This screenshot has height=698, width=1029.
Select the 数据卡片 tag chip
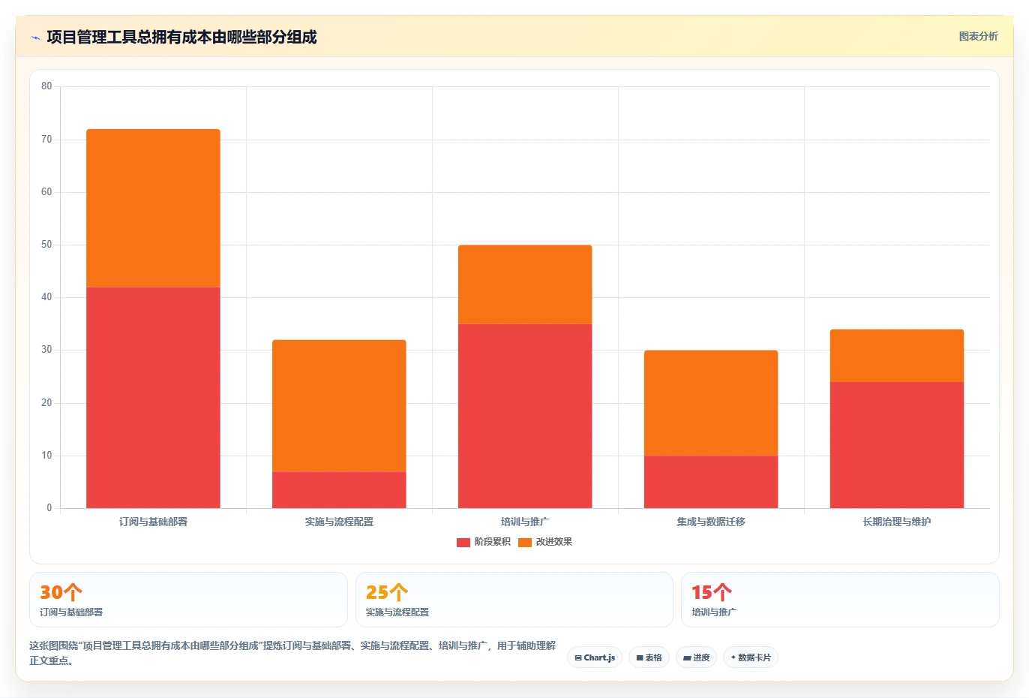click(750, 657)
